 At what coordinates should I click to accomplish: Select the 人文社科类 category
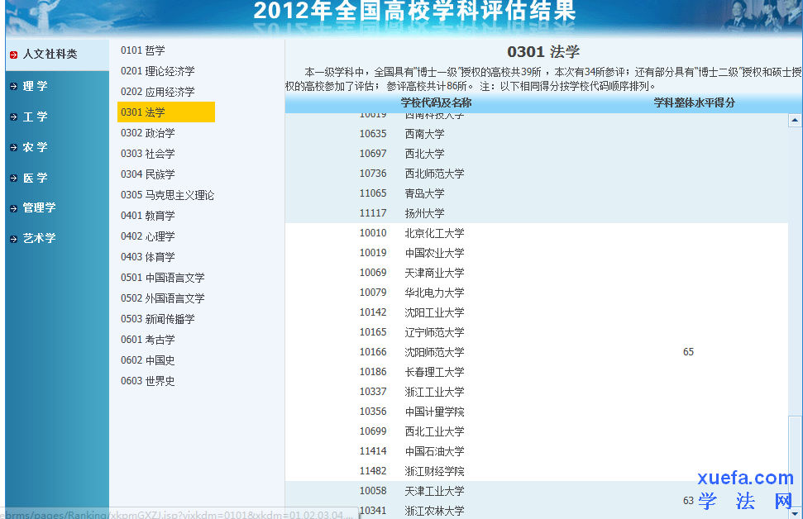point(50,55)
